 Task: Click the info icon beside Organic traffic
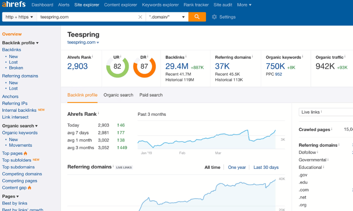345,56
